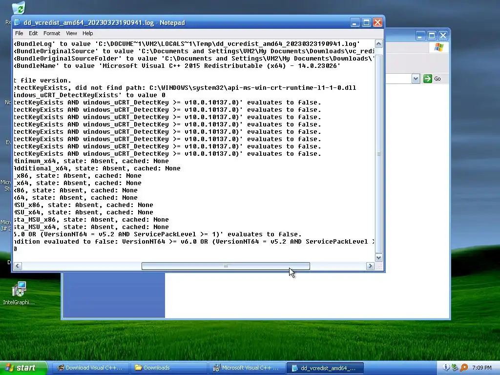Switch to Downloads folder taskbar button
The image size is (500, 375).
pos(168,368)
